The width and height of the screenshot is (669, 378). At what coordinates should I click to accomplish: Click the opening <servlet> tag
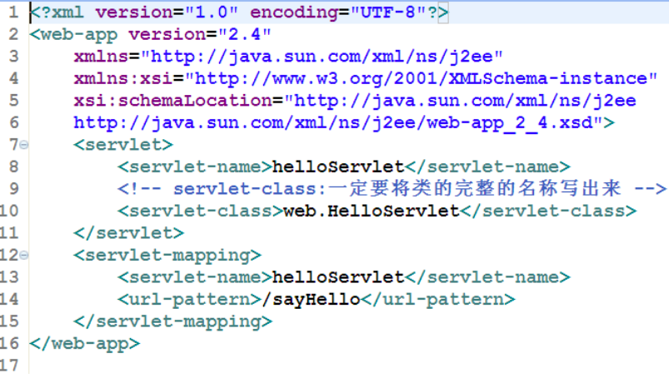tap(122, 145)
